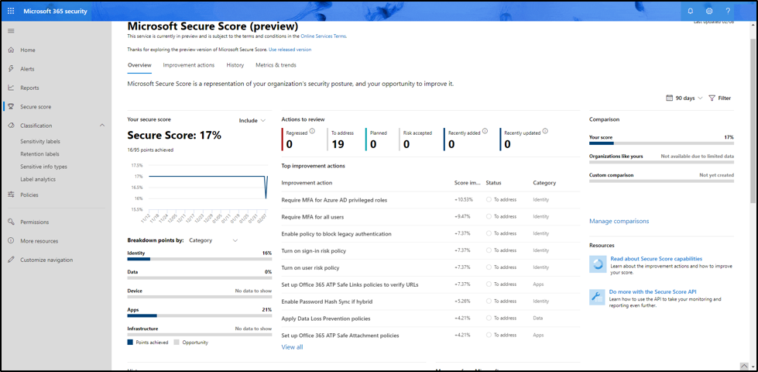Select status circle for ATP Safe Attachment row
The height and width of the screenshot is (372, 758).
tap(489, 336)
